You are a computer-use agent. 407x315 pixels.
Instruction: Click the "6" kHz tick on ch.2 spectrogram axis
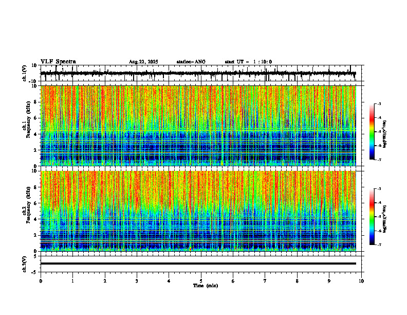[35, 203]
